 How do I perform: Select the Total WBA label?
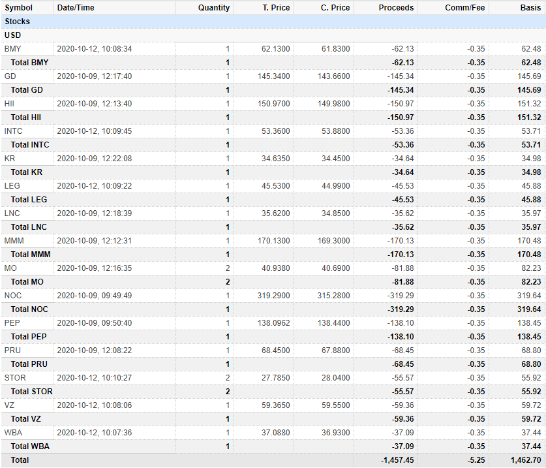(x=30, y=446)
